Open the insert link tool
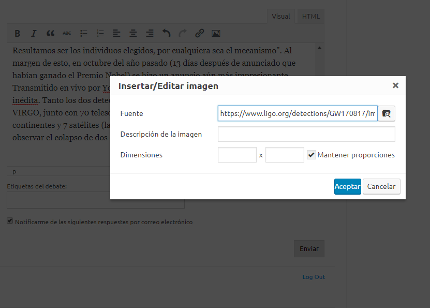Image resolution: width=430 pixels, height=308 pixels. [199, 34]
